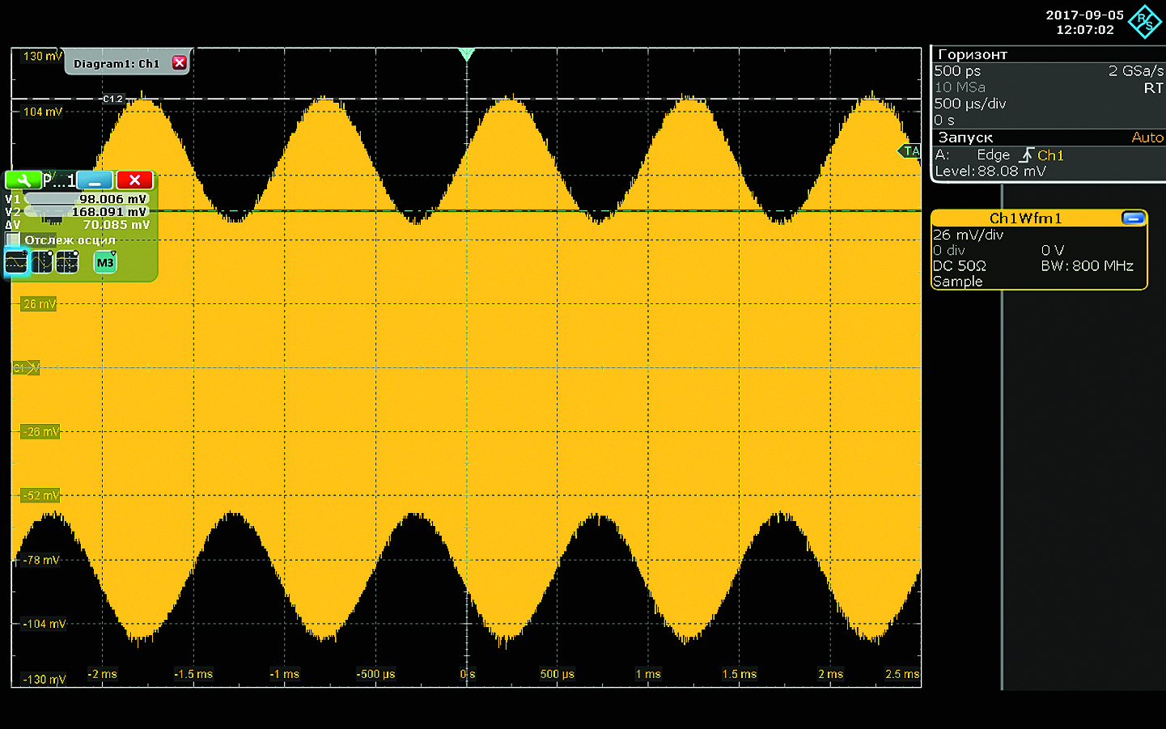Click the Auto trigger mode label

click(1147, 138)
